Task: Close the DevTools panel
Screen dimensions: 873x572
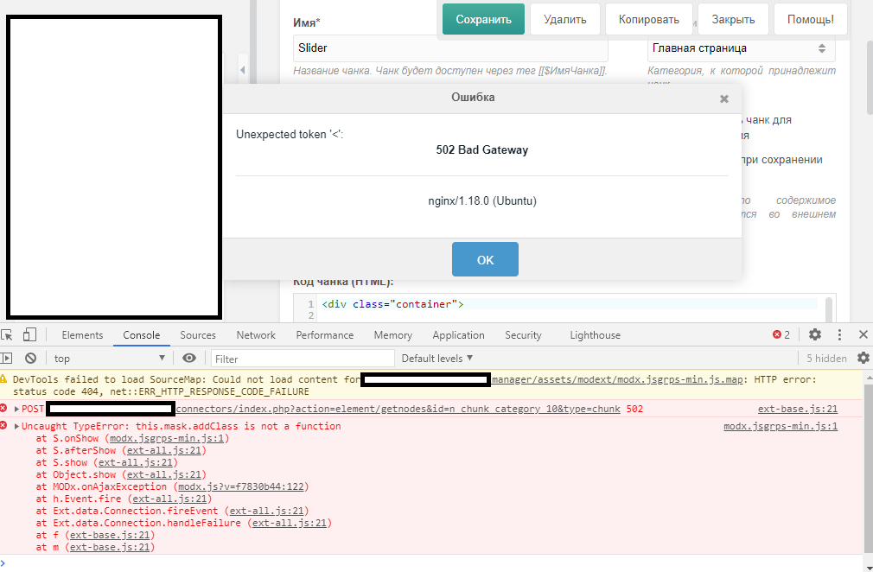Action: pyautogui.click(x=863, y=334)
